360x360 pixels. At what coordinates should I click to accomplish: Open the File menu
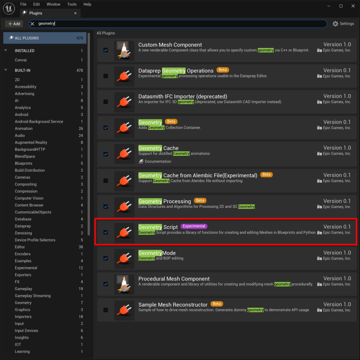(x=23, y=4)
